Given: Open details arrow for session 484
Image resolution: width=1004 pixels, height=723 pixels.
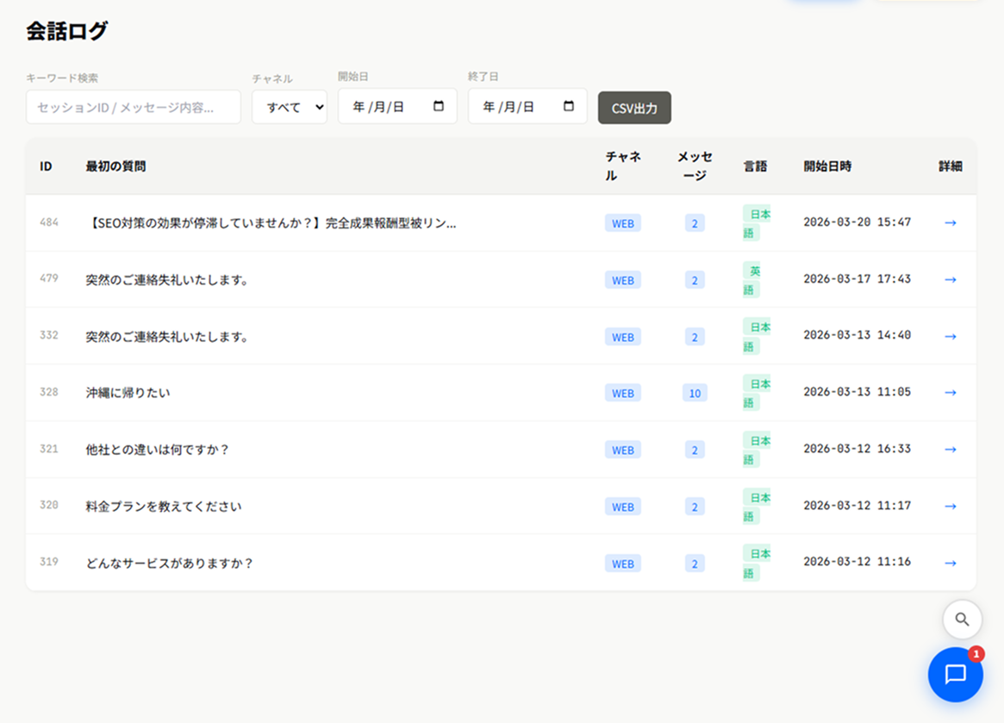Looking at the screenshot, I should tap(951, 223).
